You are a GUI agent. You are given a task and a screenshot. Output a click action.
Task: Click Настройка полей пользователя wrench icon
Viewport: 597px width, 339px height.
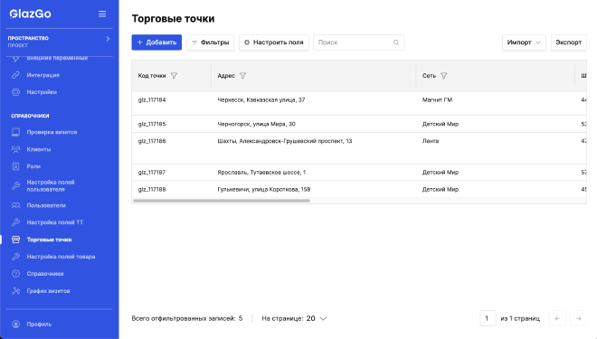pyautogui.click(x=15, y=185)
